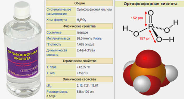Click the 3D space-filling molecule model
This screenshot has width=184, height=99.
coord(151,73)
